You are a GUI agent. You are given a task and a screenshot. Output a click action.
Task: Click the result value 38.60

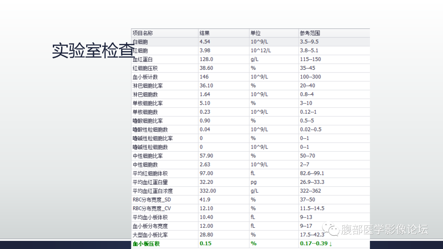206,68
